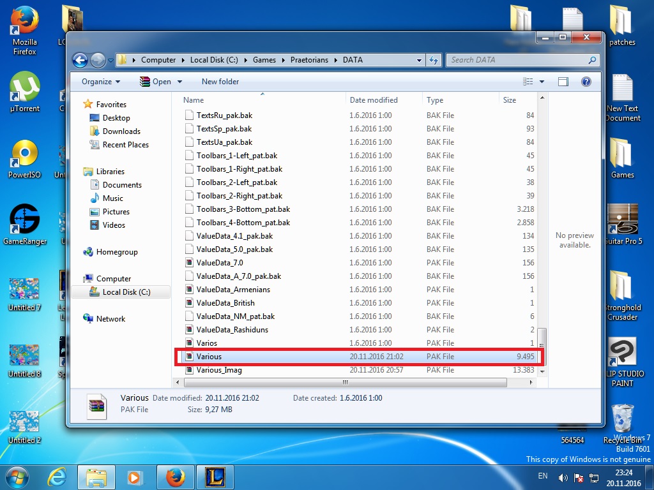Image resolution: width=654 pixels, height=490 pixels.
Task: Toggle the preview pane button
Action: (x=563, y=82)
